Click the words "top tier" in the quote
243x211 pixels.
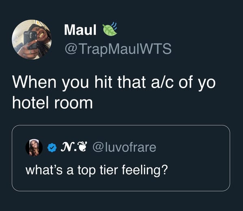tap(98, 170)
